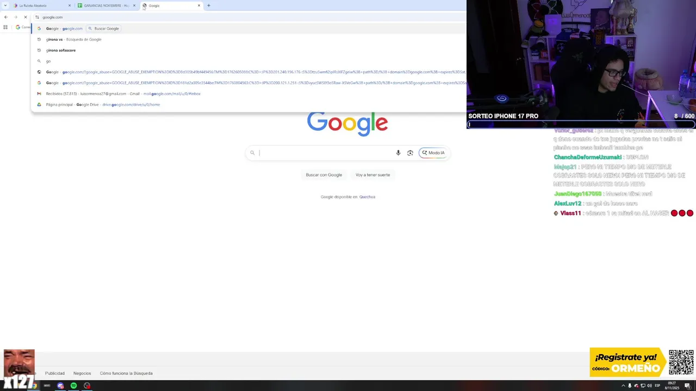Close the La Ruleta Aleatoria tab
This screenshot has height=391, width=696.
tap(69, 5)
